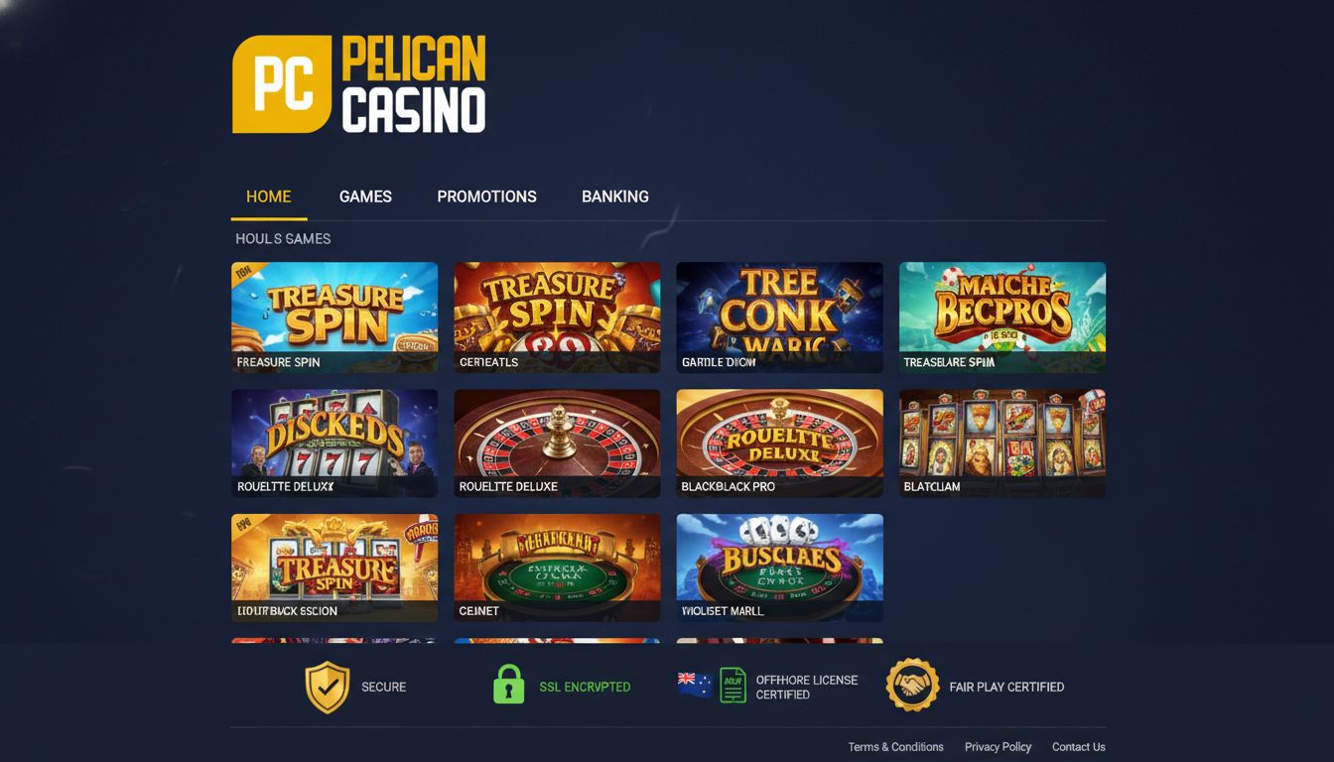Go to the Promotions tab

pyautogui.click(x=486, y=196)
